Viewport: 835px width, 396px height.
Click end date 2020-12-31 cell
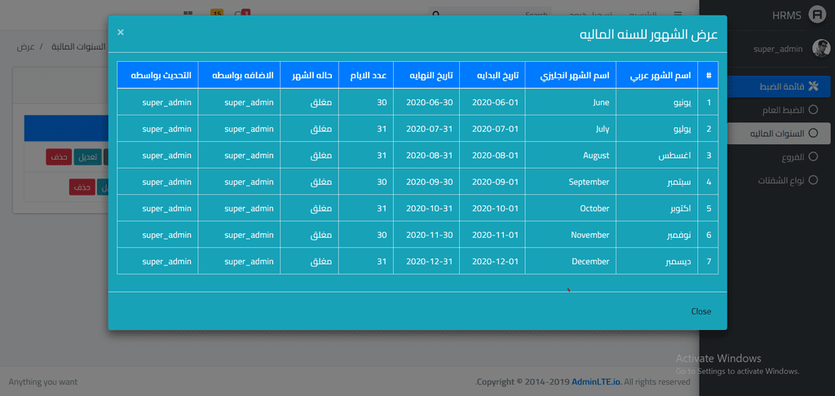426,262
